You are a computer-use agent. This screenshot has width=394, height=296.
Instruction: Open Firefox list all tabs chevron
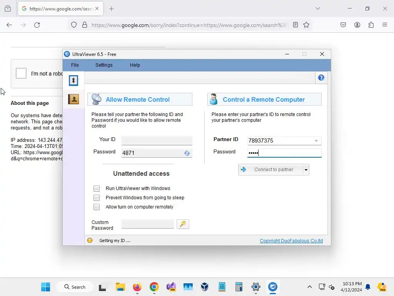pyautogui.click(x=317, y=8)
